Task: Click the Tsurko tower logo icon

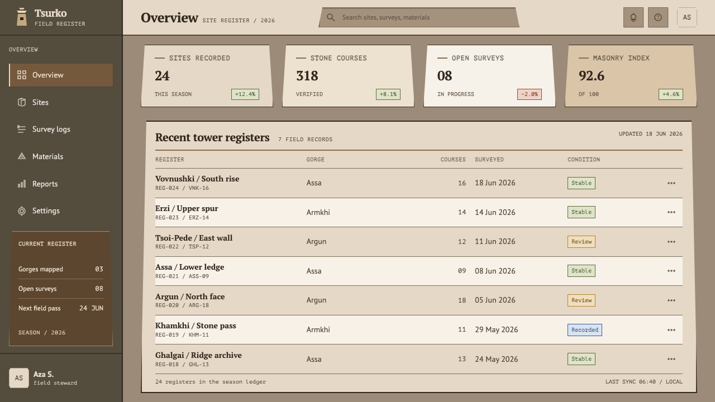Action: (22, 17)
